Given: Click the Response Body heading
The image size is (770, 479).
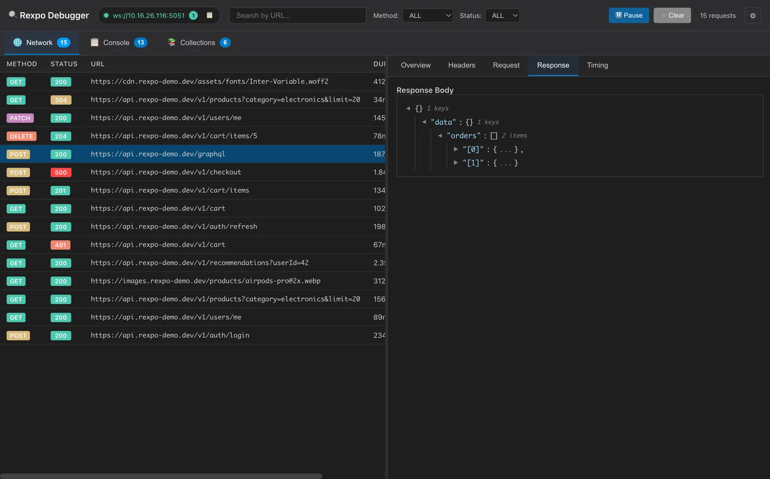Looking at the screenshot, I should click(425, 90).
